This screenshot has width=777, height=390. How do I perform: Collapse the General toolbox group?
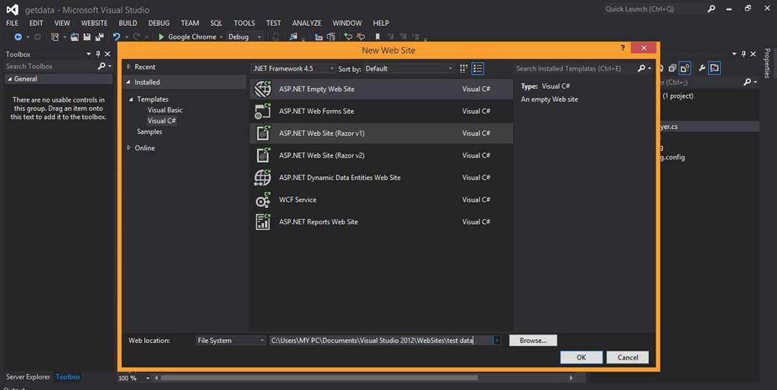(9, 79)
